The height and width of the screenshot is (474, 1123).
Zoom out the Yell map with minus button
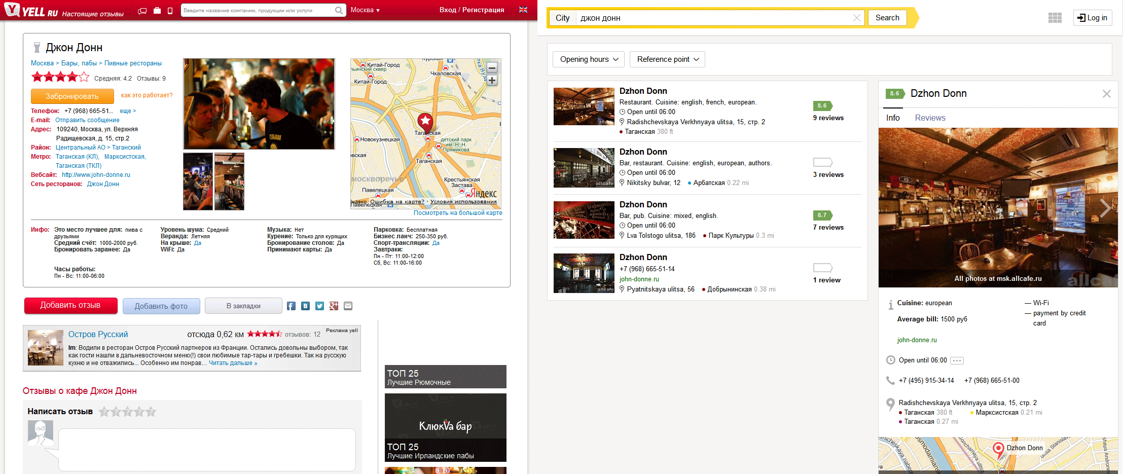(x=492, y=68)
